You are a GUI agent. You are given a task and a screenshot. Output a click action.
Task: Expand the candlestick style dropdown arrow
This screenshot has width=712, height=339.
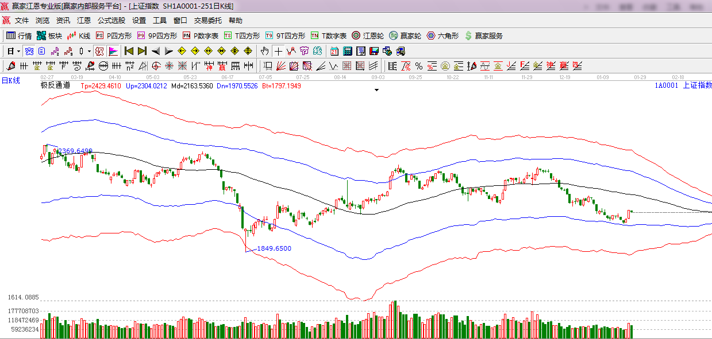click(x=89, y=51)
